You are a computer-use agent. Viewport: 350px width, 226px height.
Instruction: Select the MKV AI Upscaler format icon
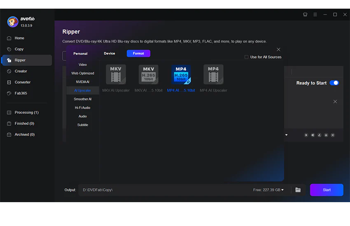[116, 74]
